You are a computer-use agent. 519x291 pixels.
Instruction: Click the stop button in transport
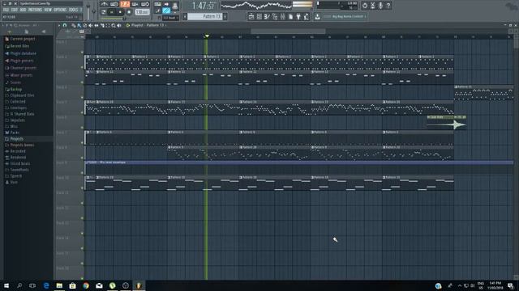[120, 12]
